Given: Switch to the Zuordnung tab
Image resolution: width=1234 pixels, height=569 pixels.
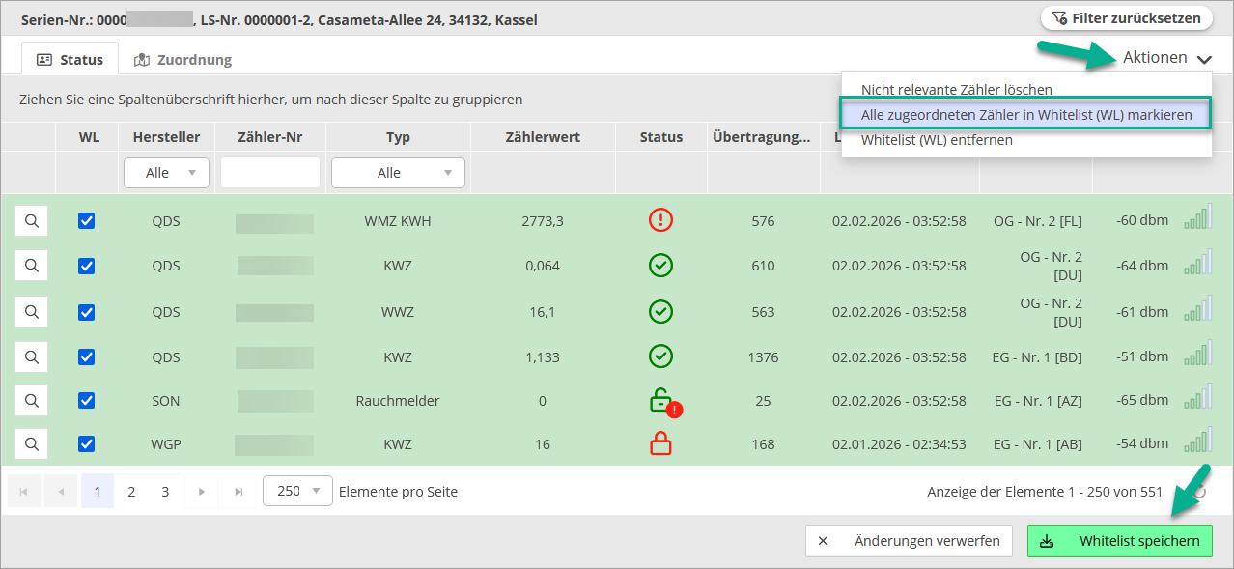Looking at the screenshot, I should click(182, 60).
